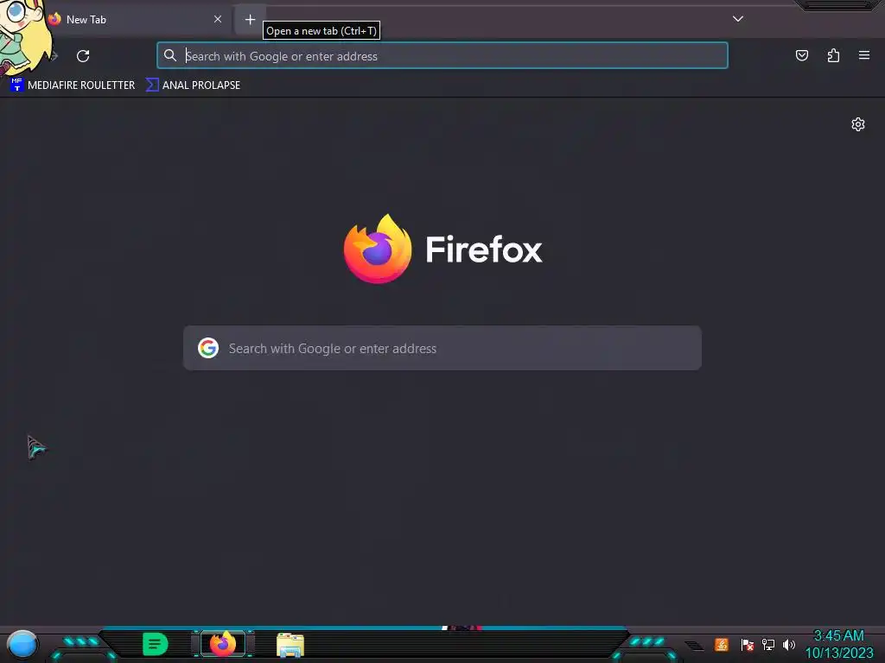Open the Firefox hamburger application menu
Viewport: 885px width, 663px height.
click(x=864, y=55)
